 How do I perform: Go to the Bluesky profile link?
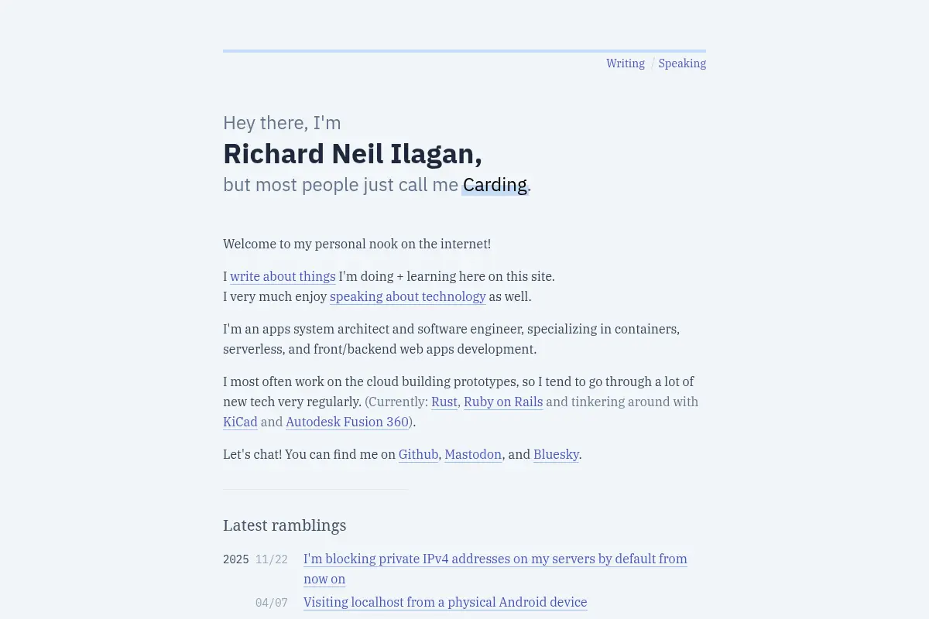pos(556,454)
